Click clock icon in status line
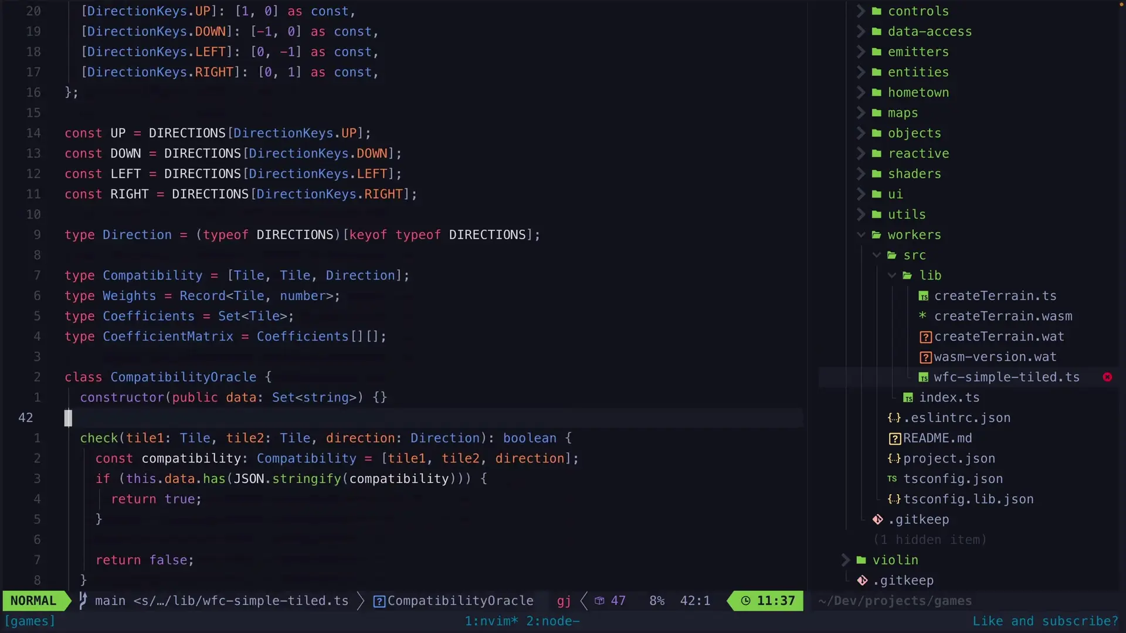The width and height of the screenshot is (1126, 633). point(745,601)
